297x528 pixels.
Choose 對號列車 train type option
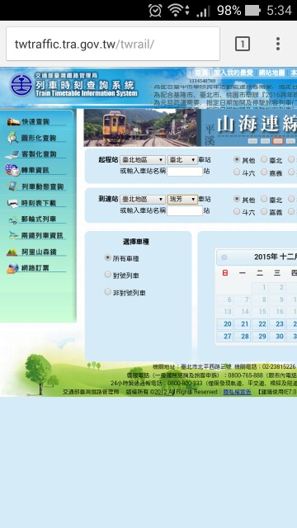click(108, 275)
